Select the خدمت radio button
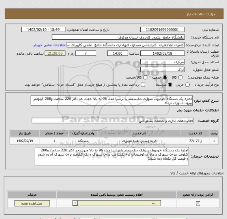This screenshot has width=227, height=219. coord(165,77)
